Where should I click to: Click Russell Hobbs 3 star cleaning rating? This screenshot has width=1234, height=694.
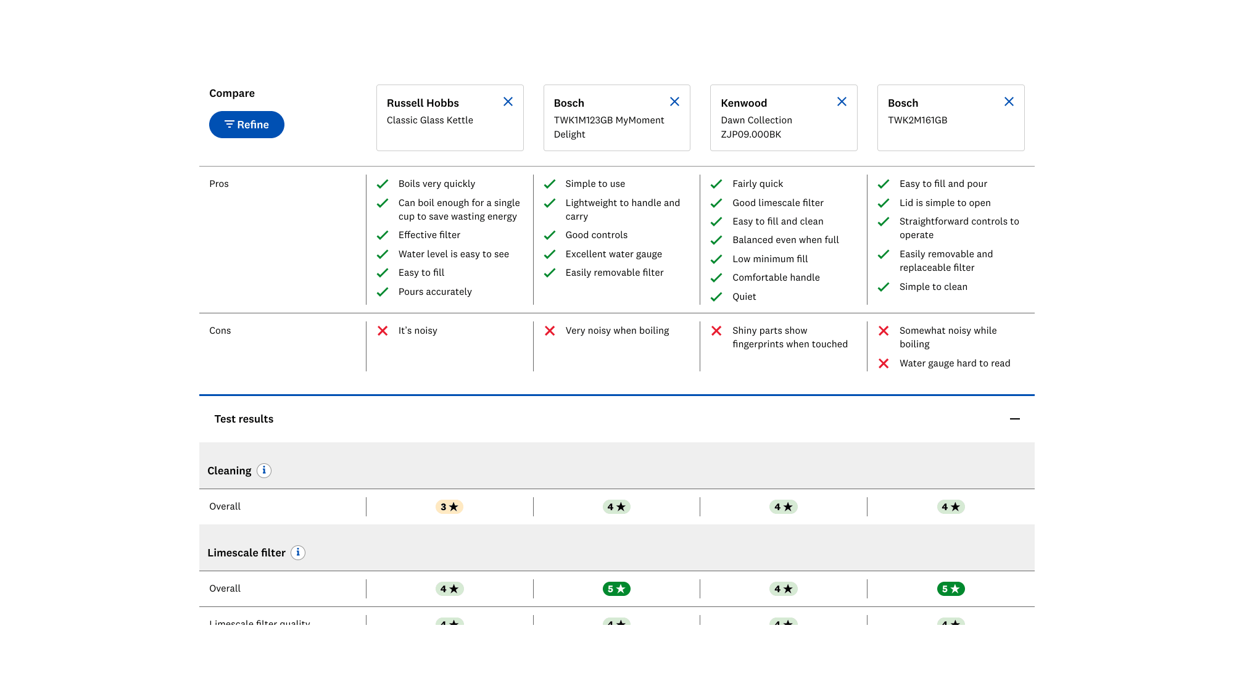pyautogui.click(x=449, y=507)
